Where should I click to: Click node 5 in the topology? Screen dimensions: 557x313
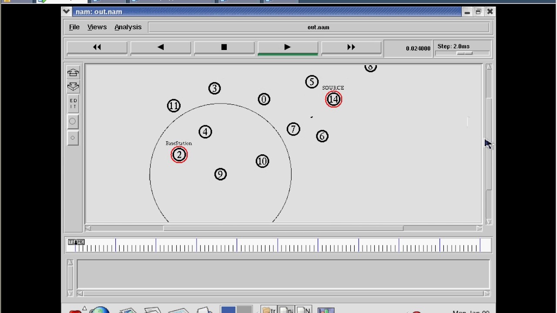coord(312,82)
